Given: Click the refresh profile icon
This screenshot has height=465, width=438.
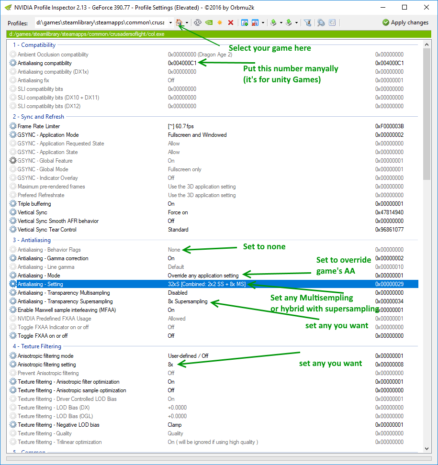Looking at the screenshot, I should (x=197, y=22).
